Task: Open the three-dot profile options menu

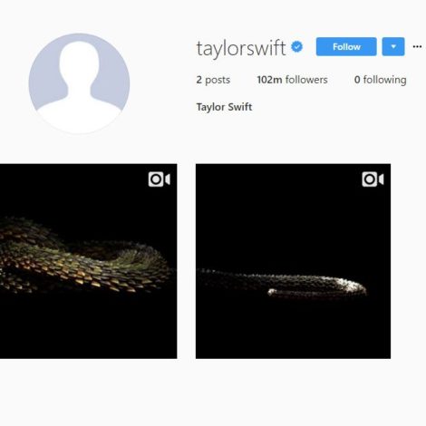Action: pos(417,46)
